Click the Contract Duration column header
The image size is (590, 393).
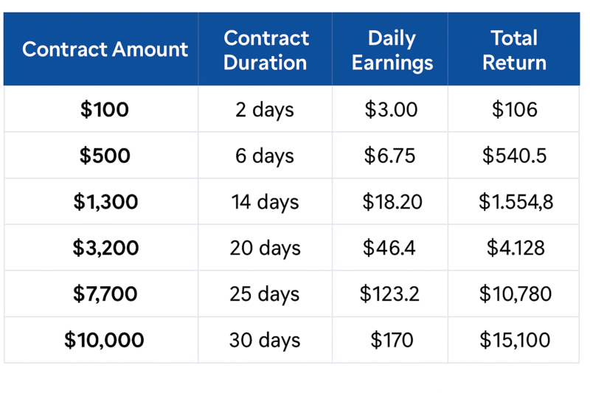[x=265, y=50]
